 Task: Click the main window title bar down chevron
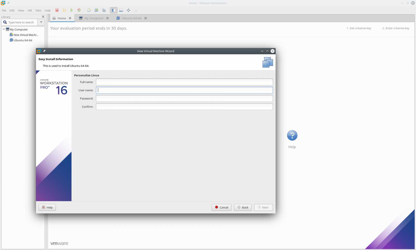[x=402, y=3]
